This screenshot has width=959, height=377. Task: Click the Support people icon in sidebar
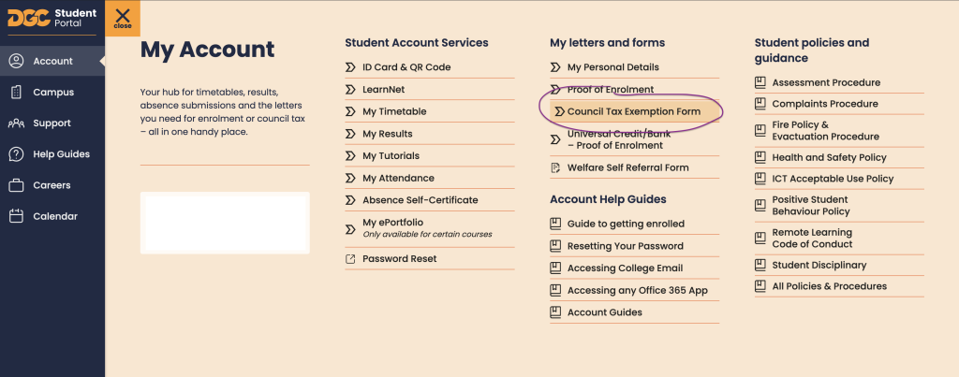pyautogui.click(x=16, y=123)
